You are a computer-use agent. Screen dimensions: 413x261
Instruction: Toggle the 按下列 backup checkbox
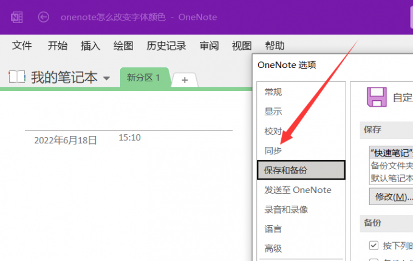tap(374, 245)
